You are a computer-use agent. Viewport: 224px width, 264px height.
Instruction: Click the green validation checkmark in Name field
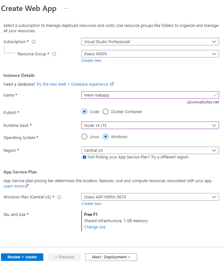(215, 95)
